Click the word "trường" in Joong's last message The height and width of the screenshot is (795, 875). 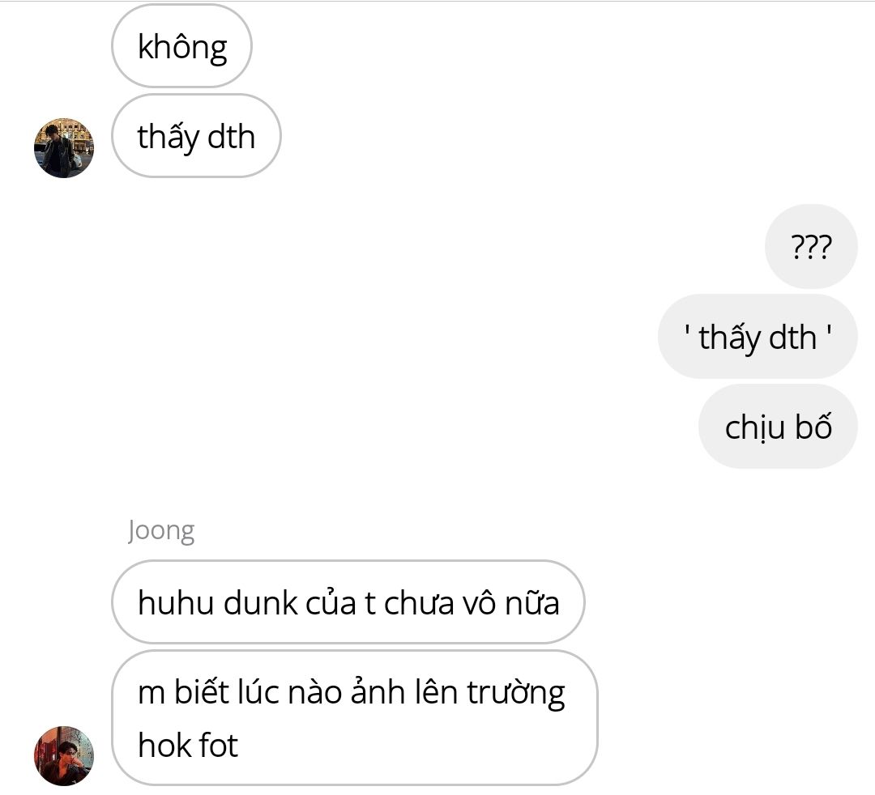click(516, 694)
